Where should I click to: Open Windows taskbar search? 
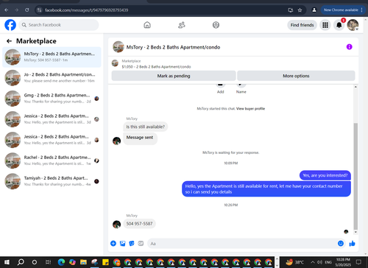[x=21, y=262]
